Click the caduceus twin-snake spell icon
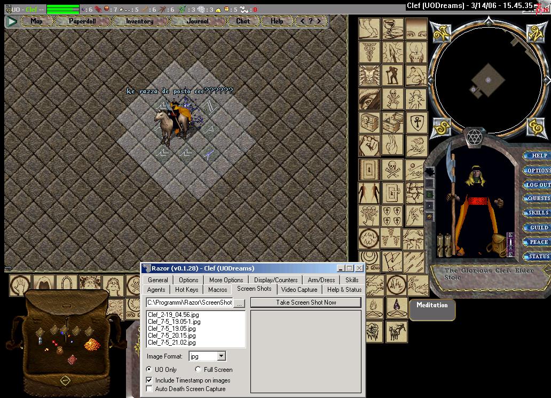 coord(369,52)
